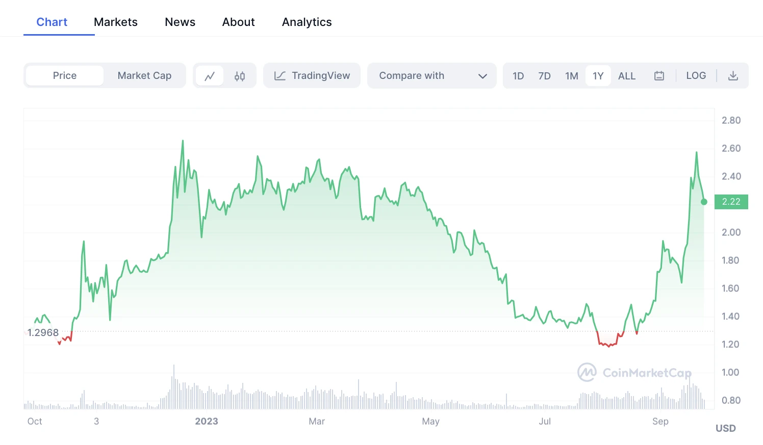Click the highest volume bar near 2023

(174, 387)
